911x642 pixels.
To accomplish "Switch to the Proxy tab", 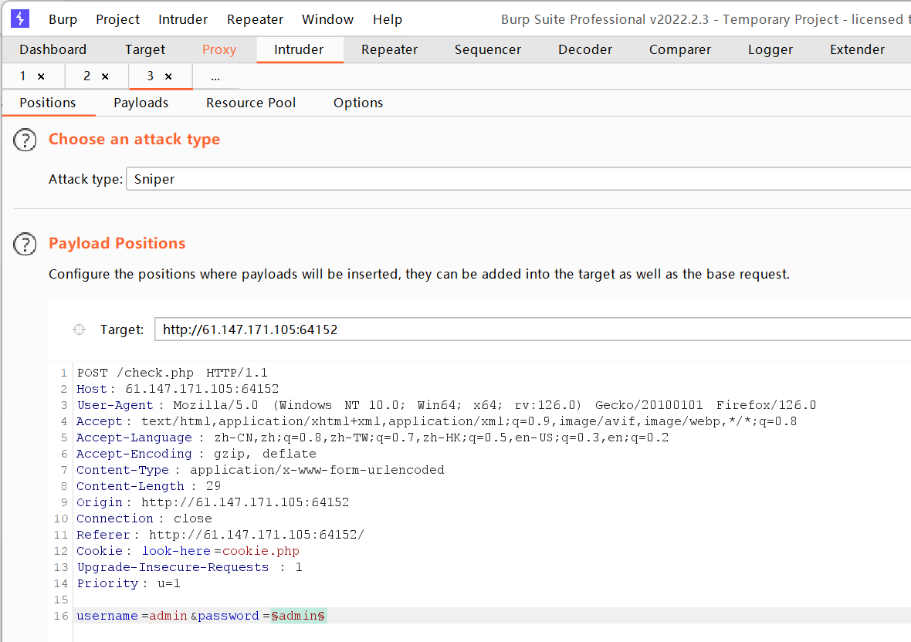I will [219, 49].
